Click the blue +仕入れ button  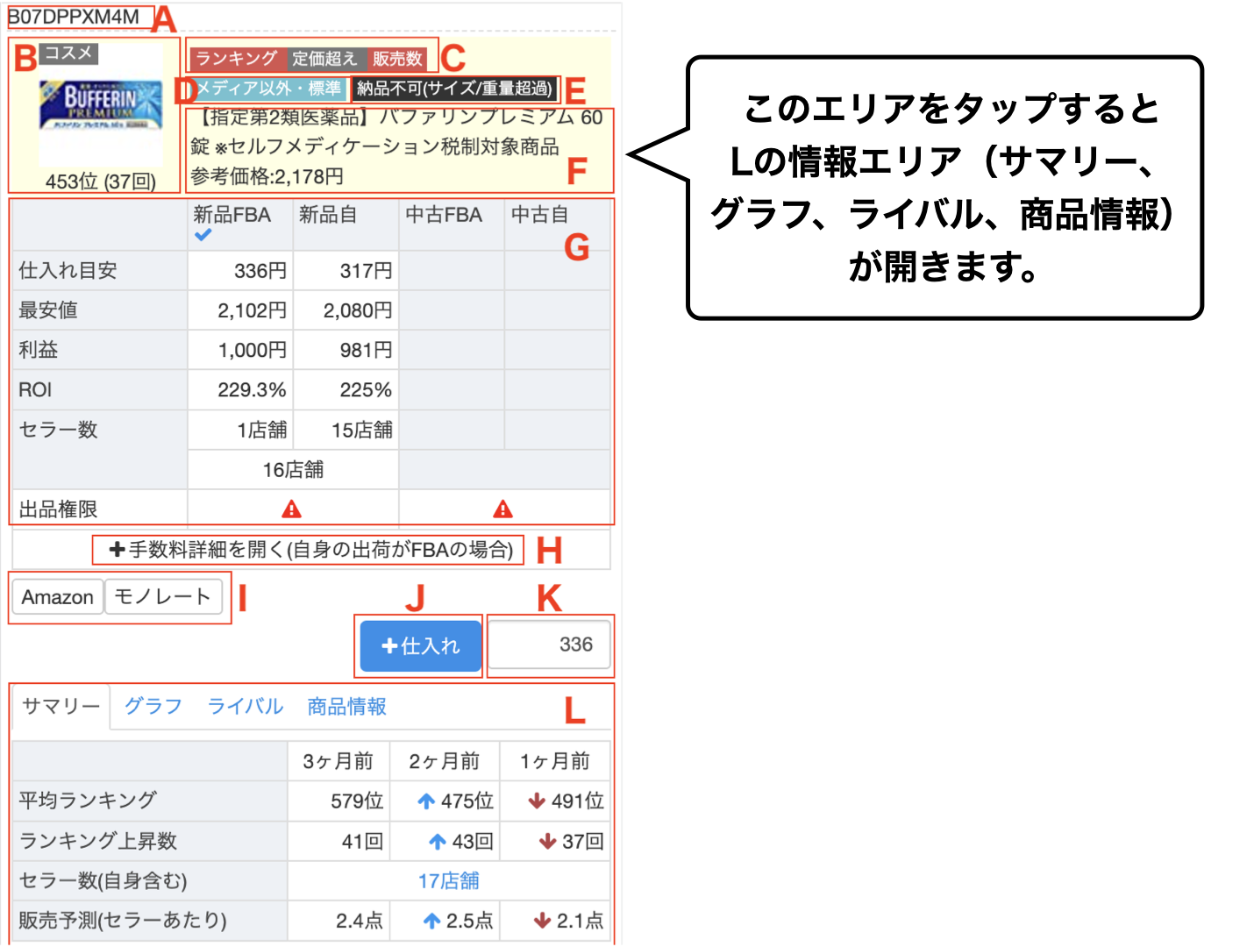tap(421, 645)
